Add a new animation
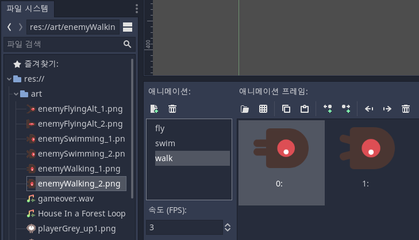The width and height of the screenshot is (419, 240). click(x=154, y=109)
